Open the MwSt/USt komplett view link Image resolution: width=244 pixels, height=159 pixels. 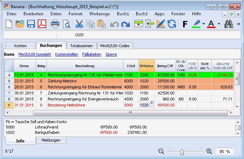35,54
